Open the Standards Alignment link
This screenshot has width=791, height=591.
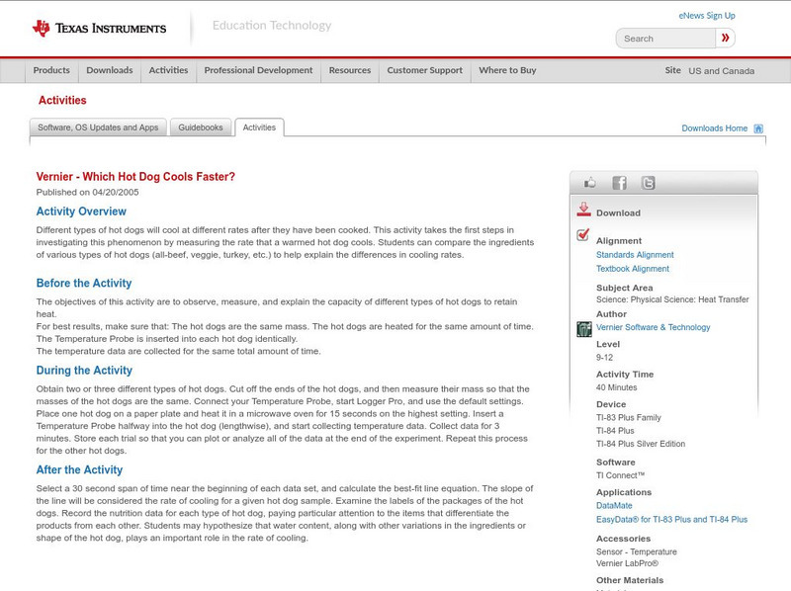coord(635,255)
